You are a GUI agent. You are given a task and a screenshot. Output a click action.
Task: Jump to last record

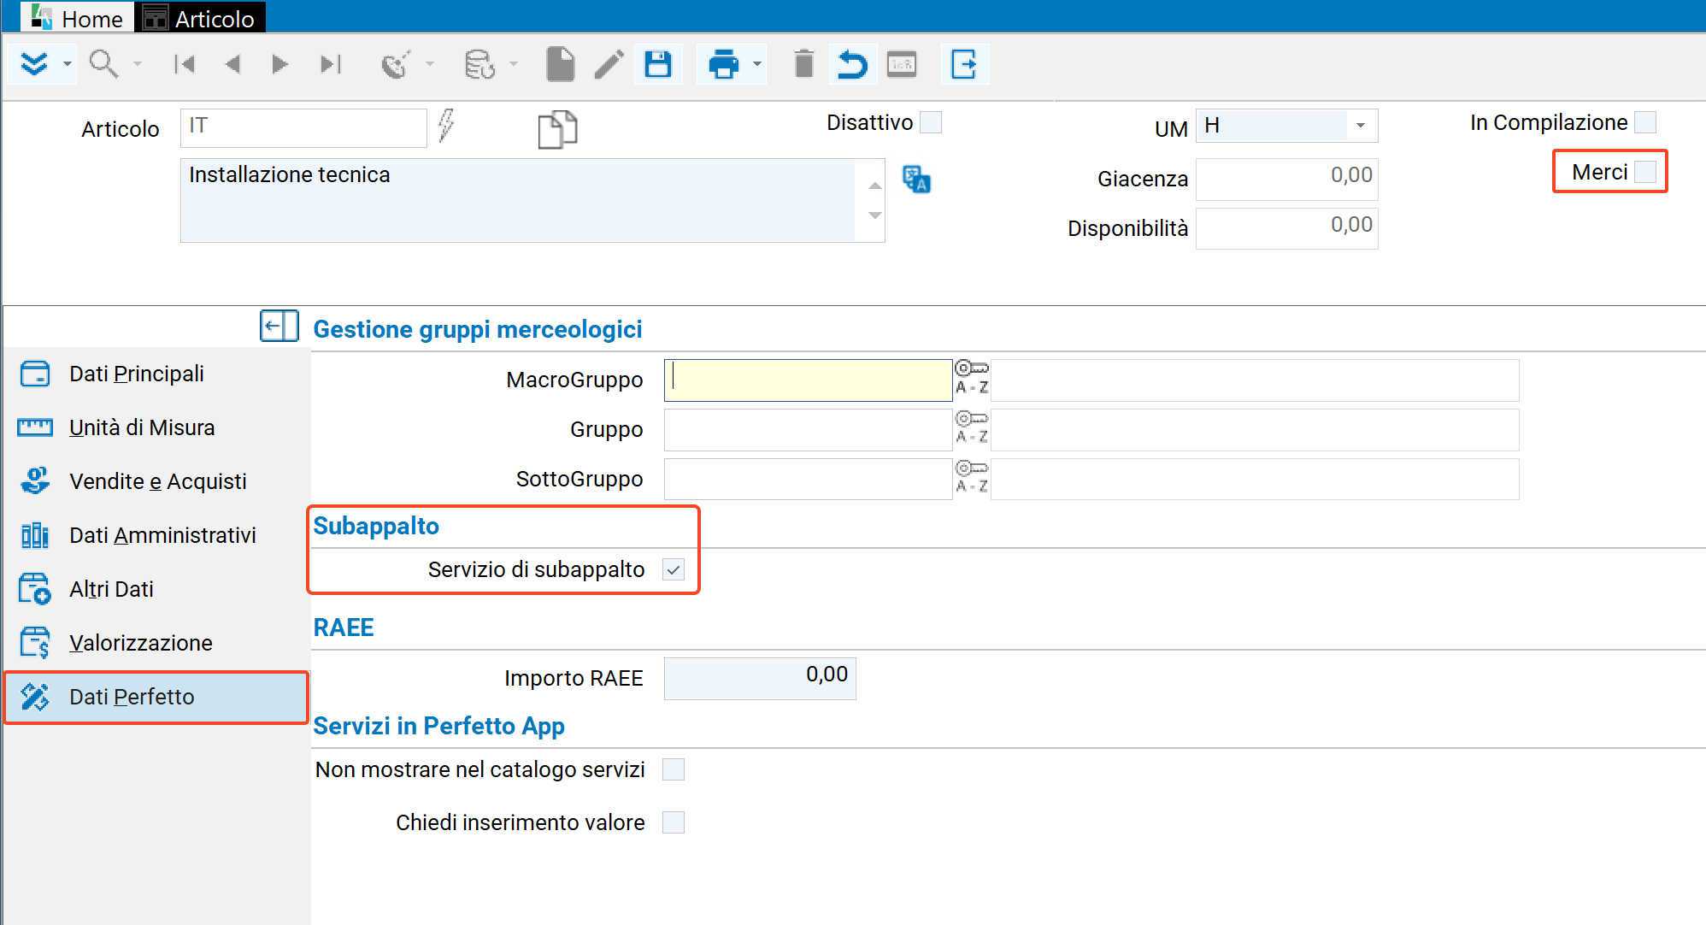[x=330, y=64]
